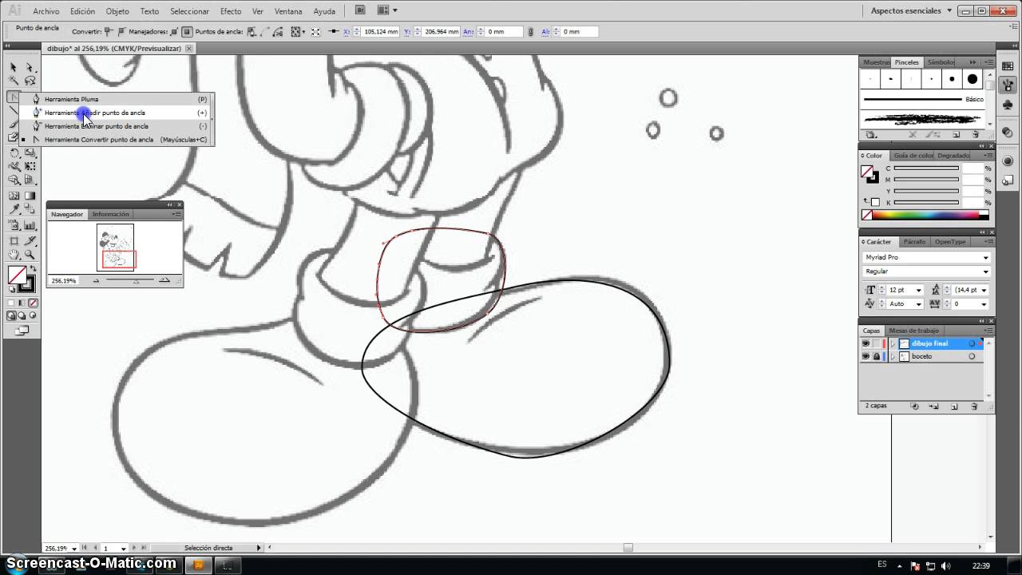Viewport: 1022px width, 575px height.
Task: Toggle visibility of dibujo final layer
Action: tap(866, 343)
